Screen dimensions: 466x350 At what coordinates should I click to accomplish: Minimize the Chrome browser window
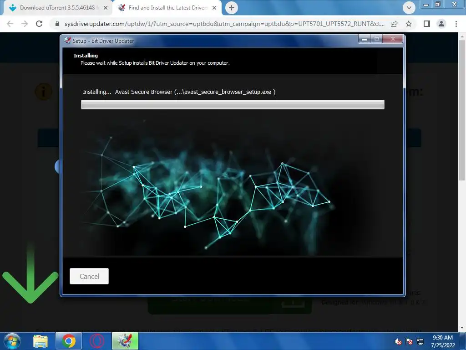426,4
